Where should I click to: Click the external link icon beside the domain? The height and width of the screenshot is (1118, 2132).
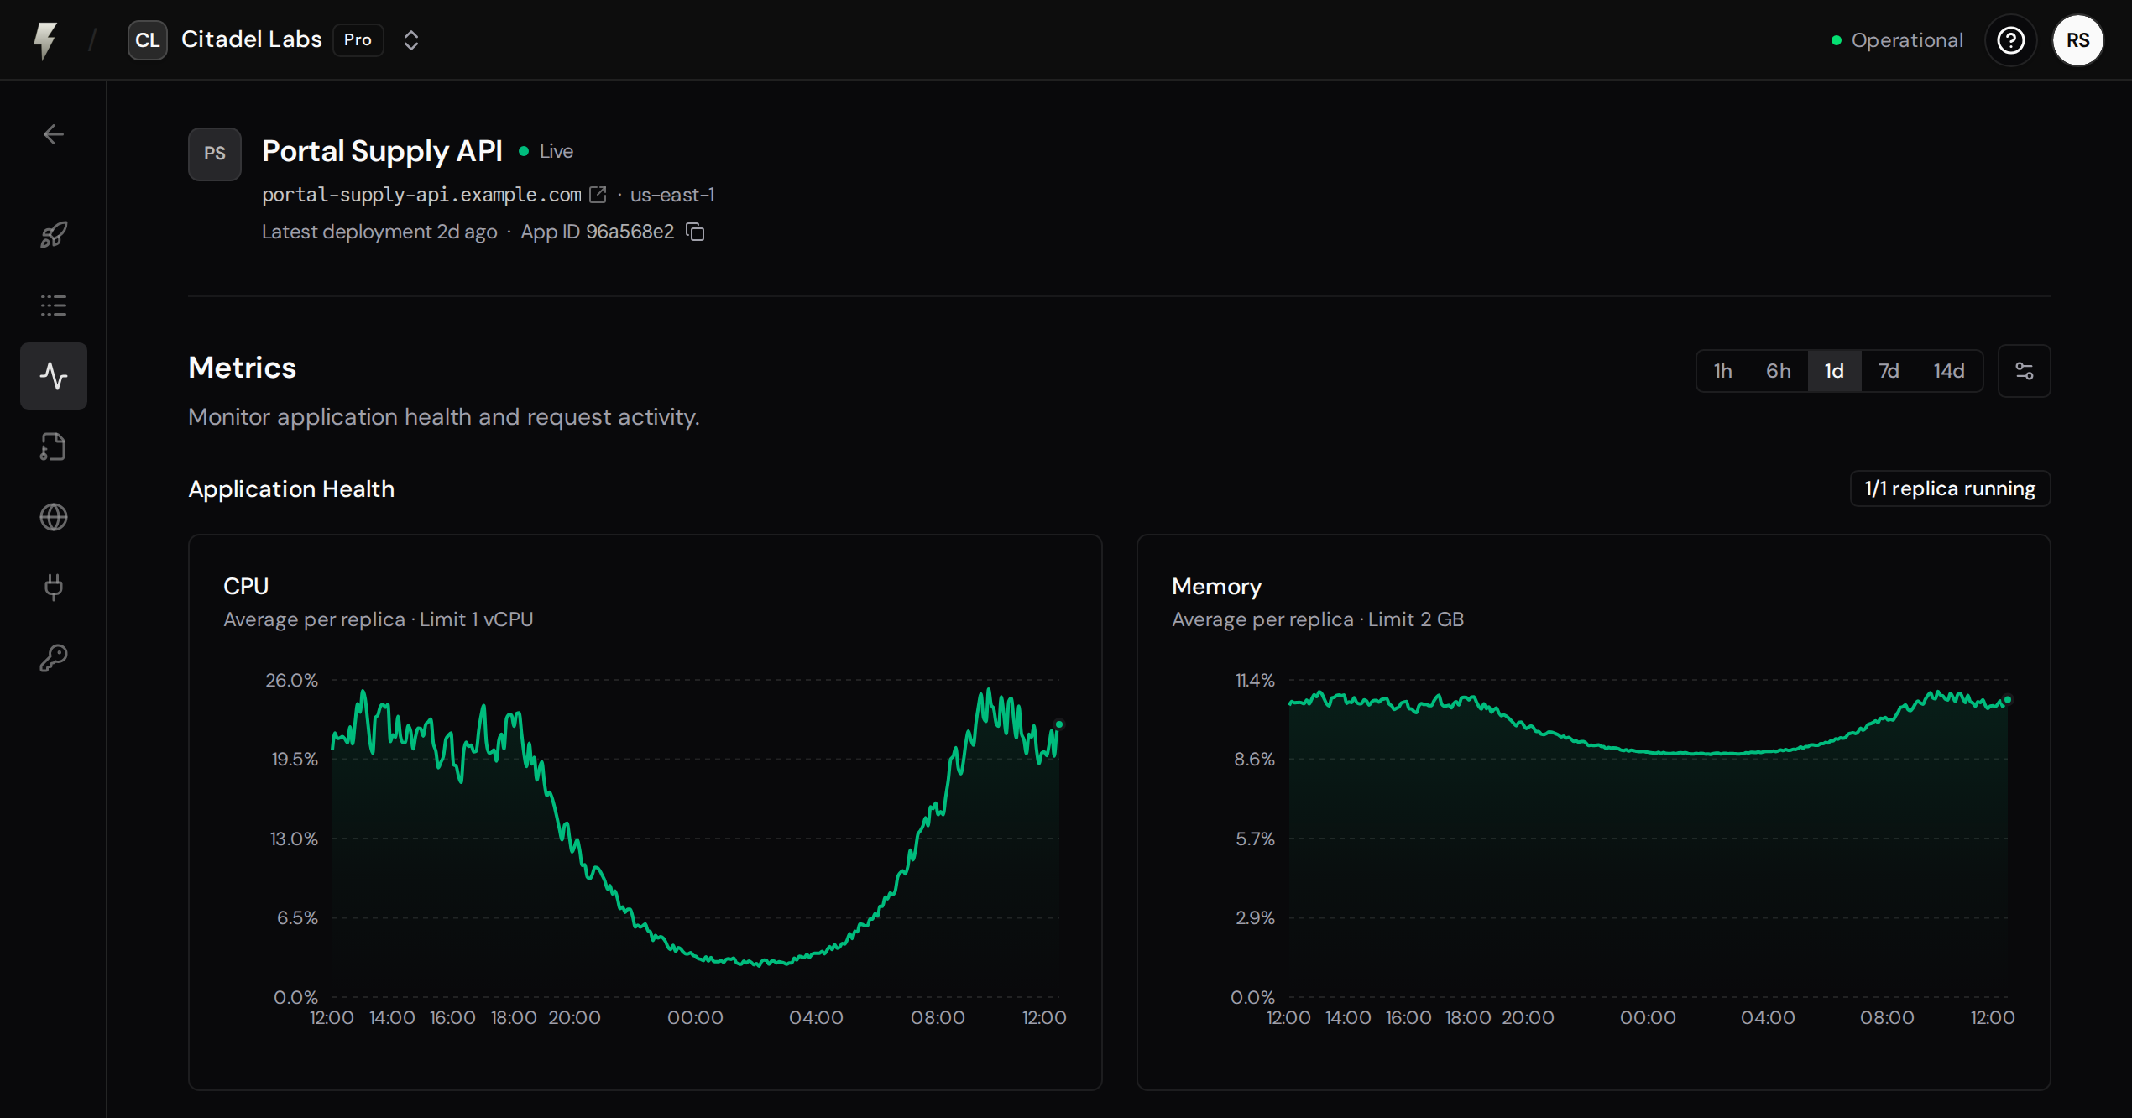click(x=598, y=195)
